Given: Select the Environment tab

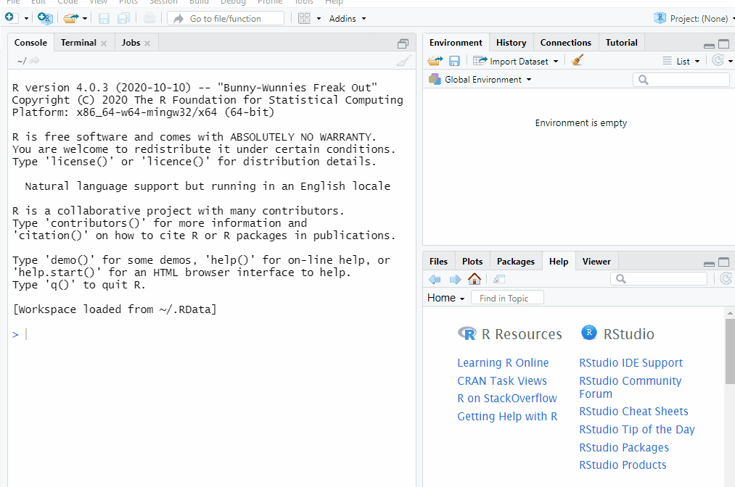Looking at the screenshot, I should 456,43.
